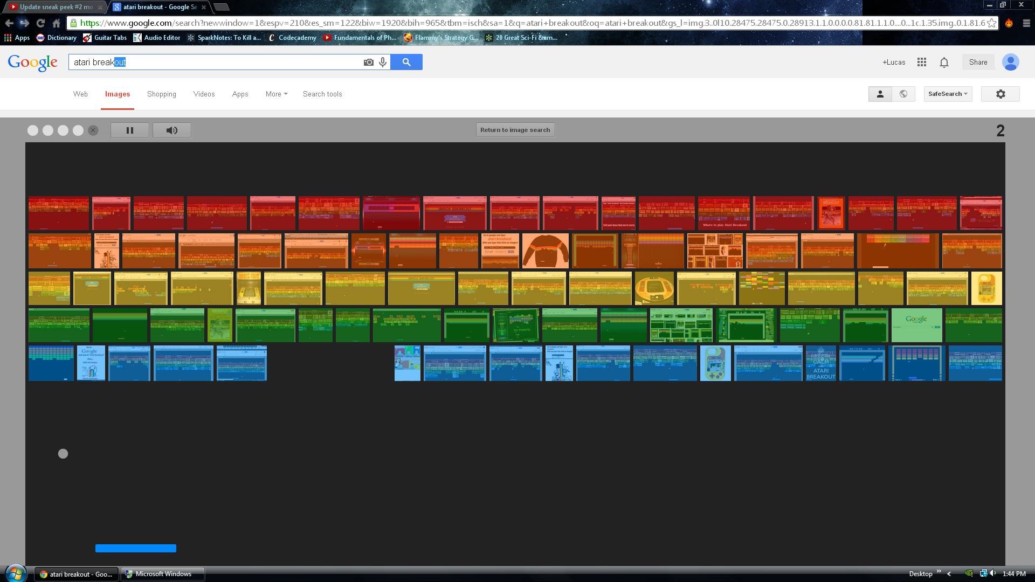Open Codecademy bookmark

tap(292, 38)
